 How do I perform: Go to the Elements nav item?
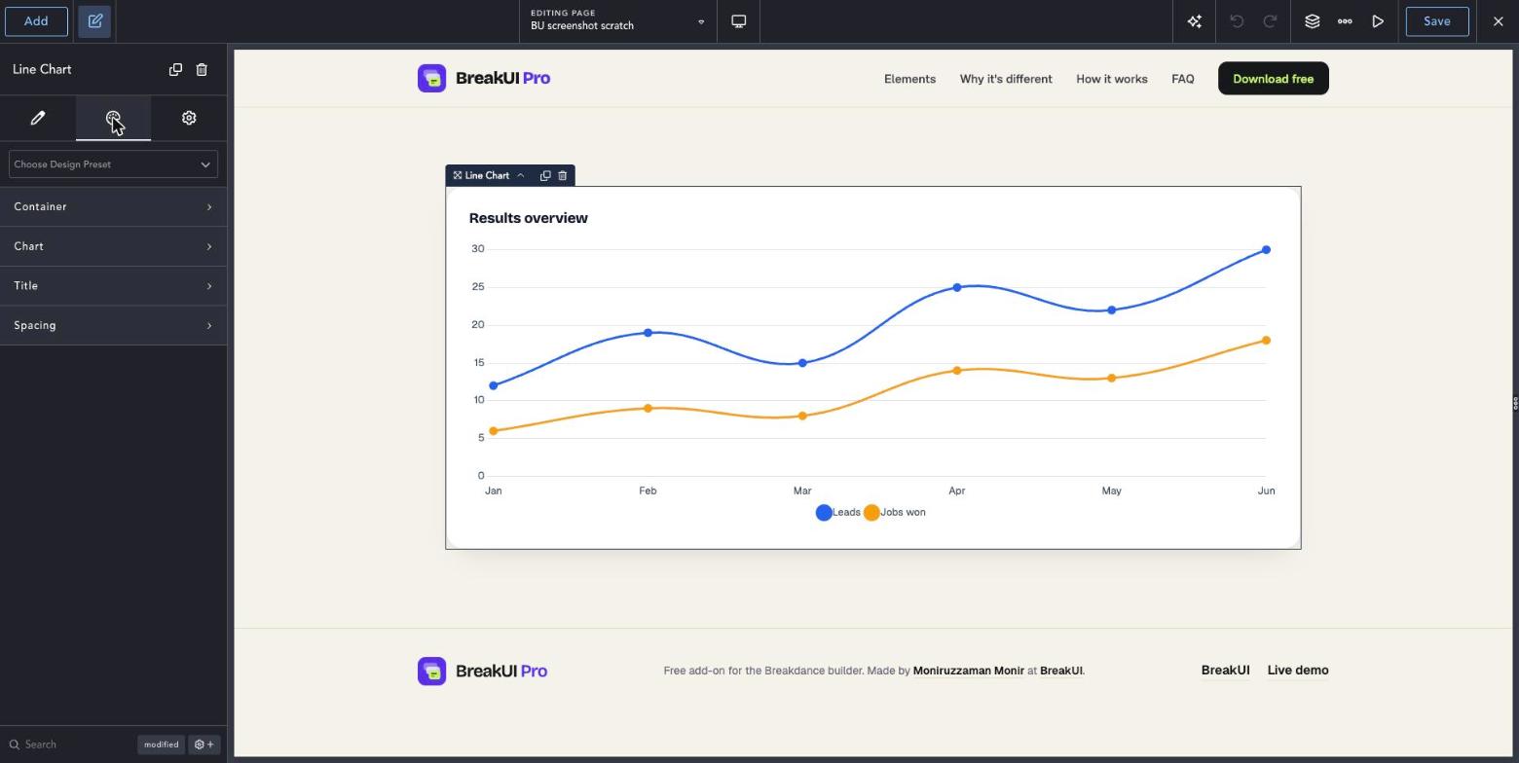[x=909, y=79]
